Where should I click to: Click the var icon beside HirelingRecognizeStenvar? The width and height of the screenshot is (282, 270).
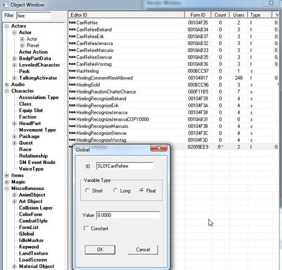pyautogui.click(x=72, y=133)
